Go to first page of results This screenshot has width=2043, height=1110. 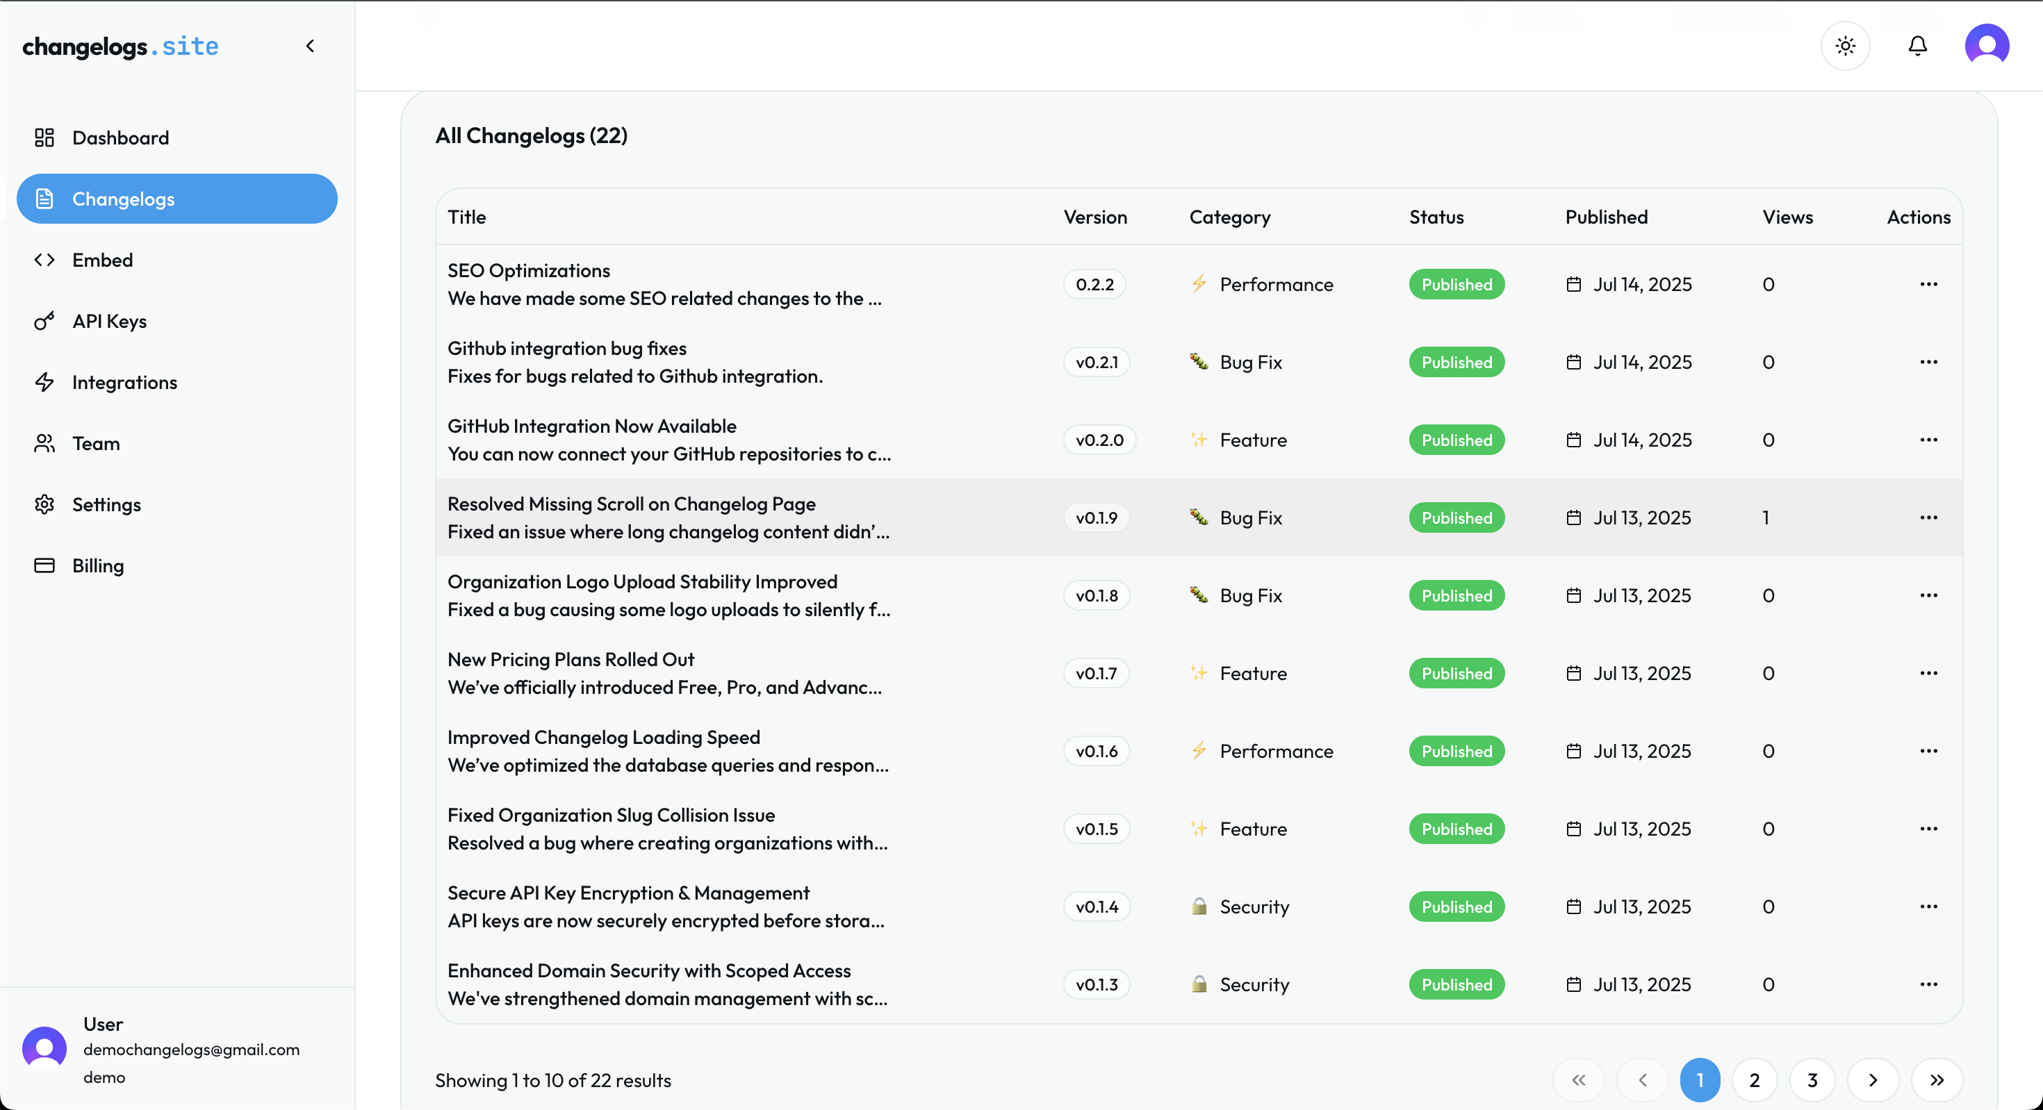click(x=1578, y=1080)
